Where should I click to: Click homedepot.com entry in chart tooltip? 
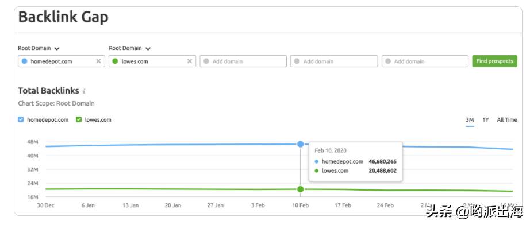pos(343,162)
